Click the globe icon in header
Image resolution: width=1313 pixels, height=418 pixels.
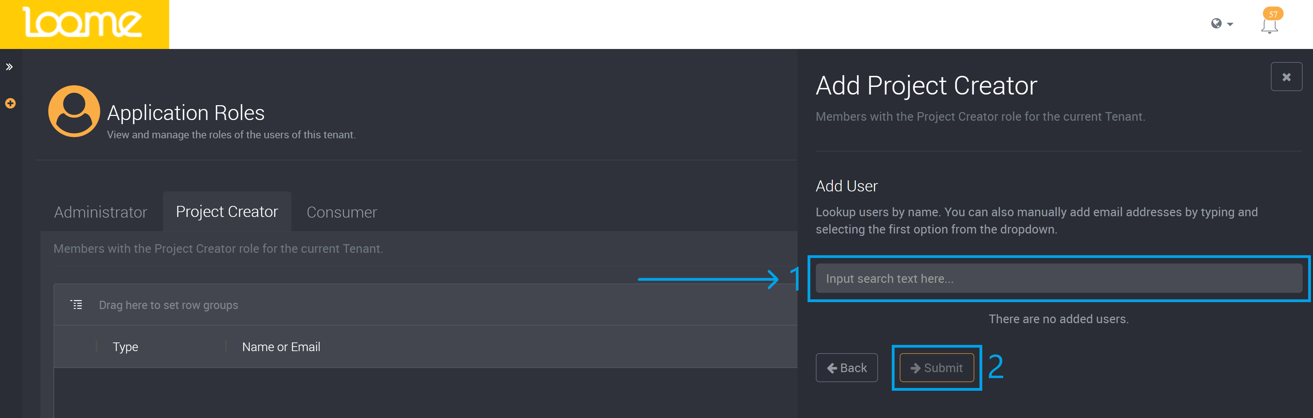[x=1216, y=23]
